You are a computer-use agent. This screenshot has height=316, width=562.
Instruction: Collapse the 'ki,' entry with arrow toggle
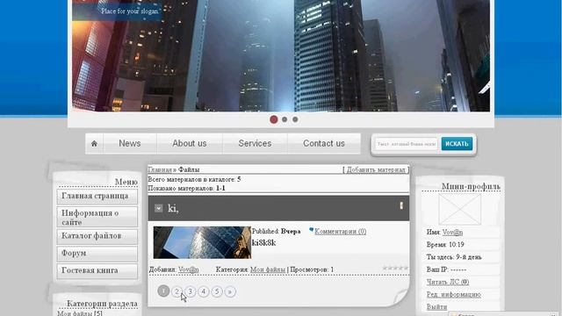[158, 208]
